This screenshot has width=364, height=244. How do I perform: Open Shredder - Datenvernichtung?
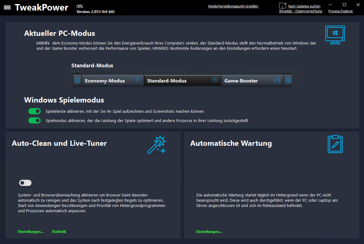coord(300,11)
